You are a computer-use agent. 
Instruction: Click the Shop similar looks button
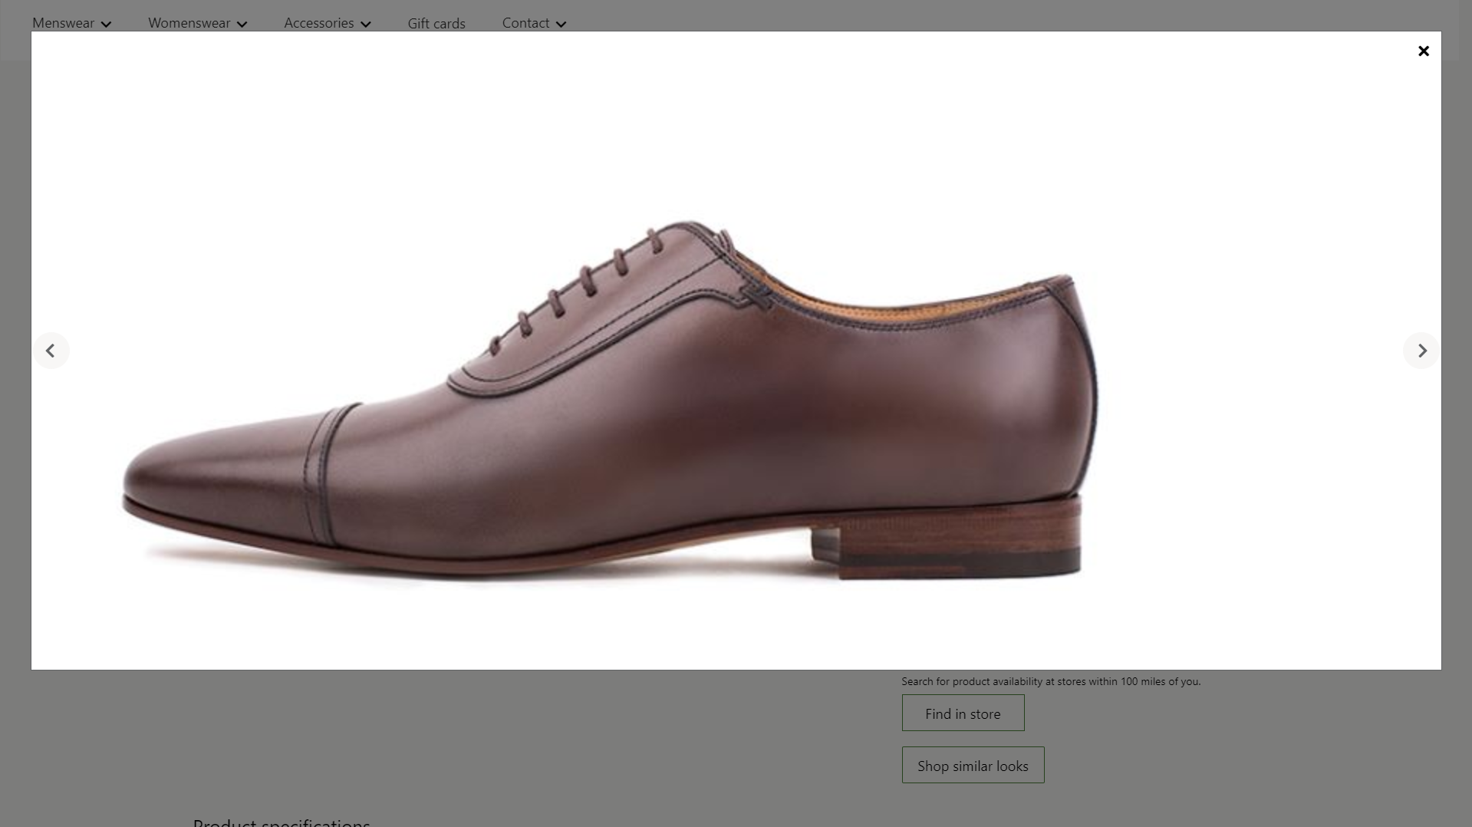click(x=973, y=765)
